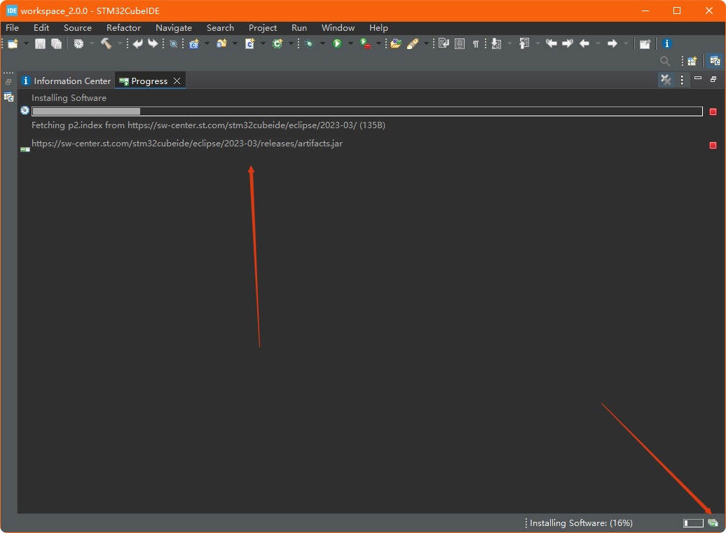Click Open Perspective icon

(692, 62)
